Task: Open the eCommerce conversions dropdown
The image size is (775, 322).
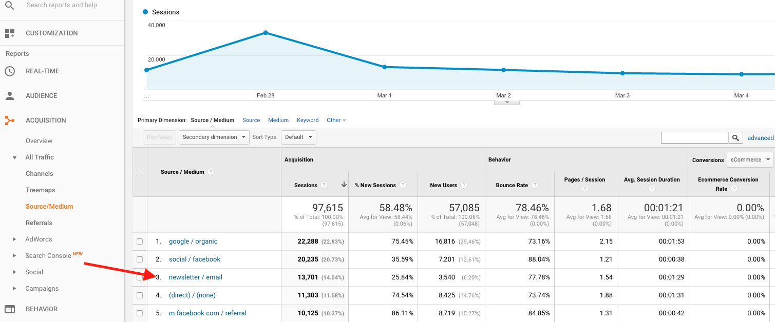Action: pos(749,159)
